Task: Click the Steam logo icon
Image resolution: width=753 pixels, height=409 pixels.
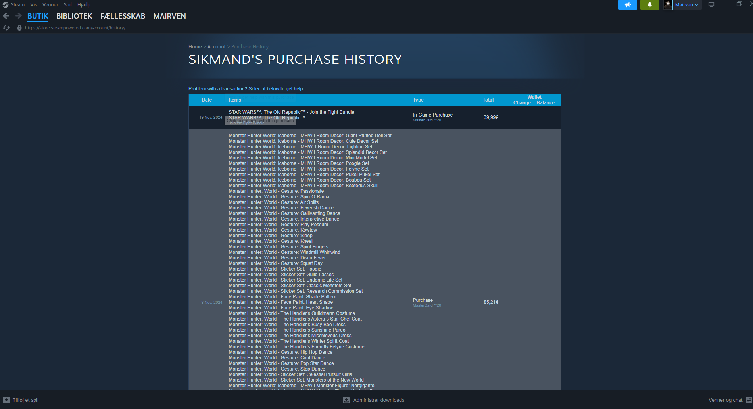Action: coord(6,5)
